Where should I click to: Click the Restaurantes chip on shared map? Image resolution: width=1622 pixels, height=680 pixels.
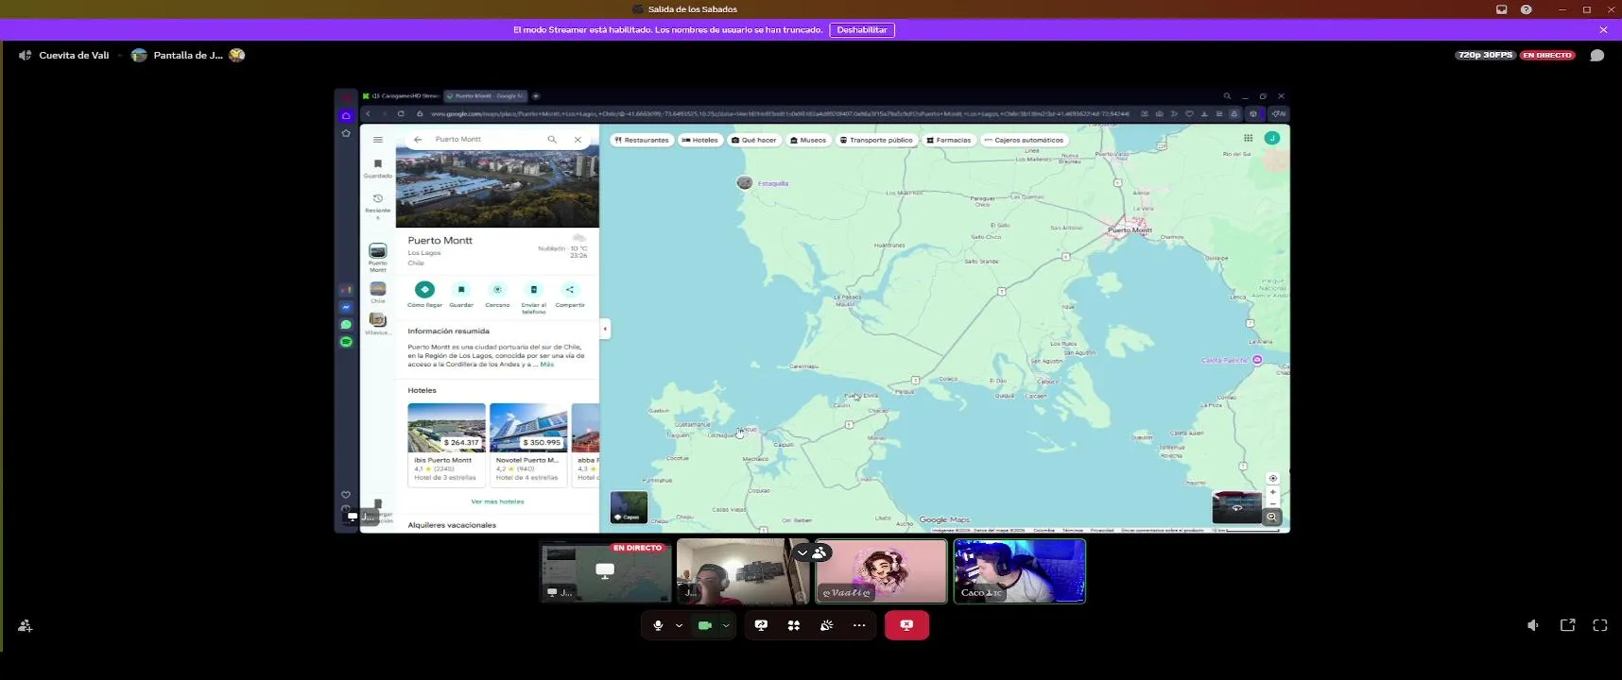(x=641, y=140)
